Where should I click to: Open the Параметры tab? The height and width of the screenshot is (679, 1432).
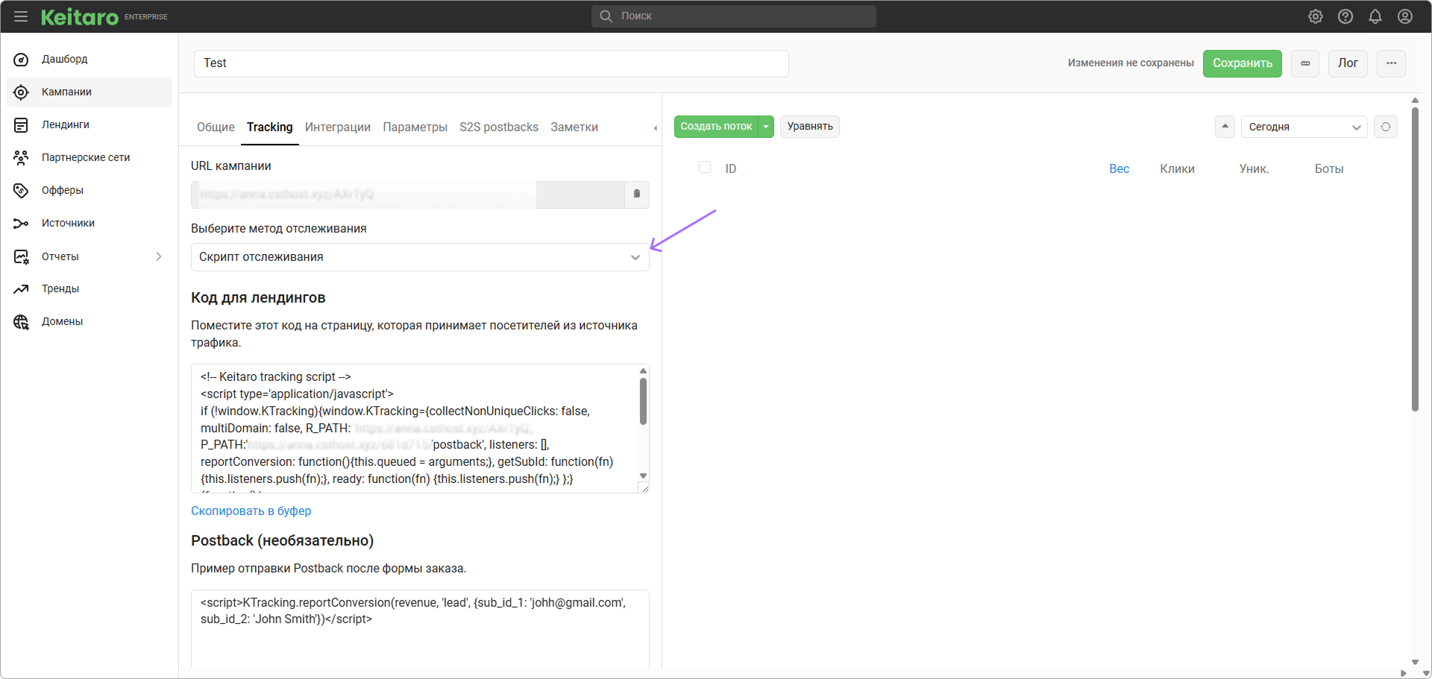coord(415,127)
